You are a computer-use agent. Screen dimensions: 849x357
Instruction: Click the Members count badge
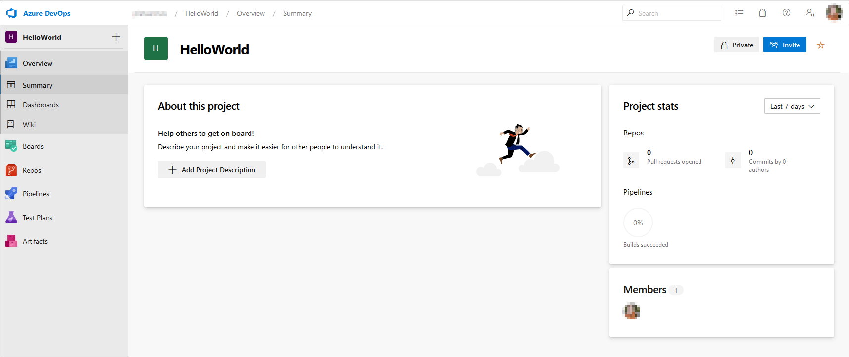coord(676,290)
